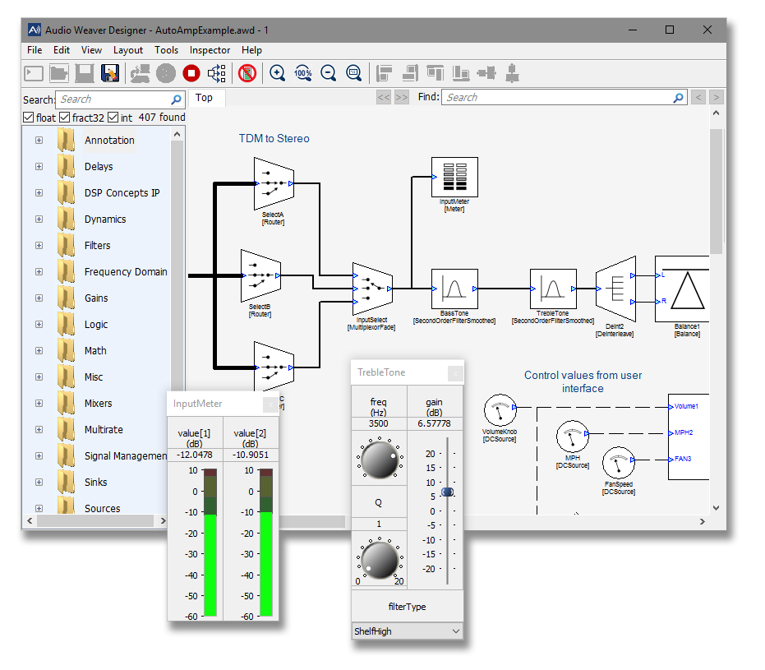The image size is (765, 670).
Task: Open the Layout menu
Action: tap(128, 50)
